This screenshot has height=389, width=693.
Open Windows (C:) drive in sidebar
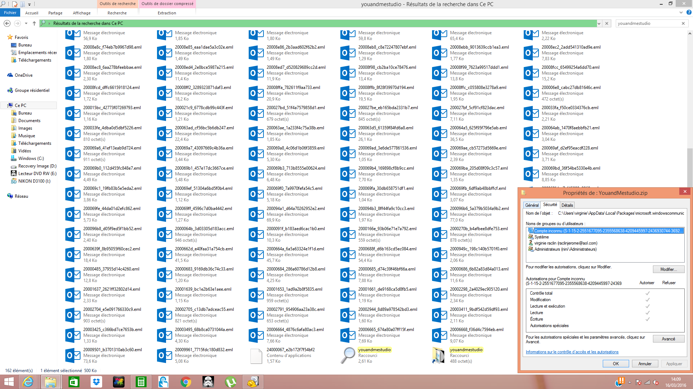(31, 158)
